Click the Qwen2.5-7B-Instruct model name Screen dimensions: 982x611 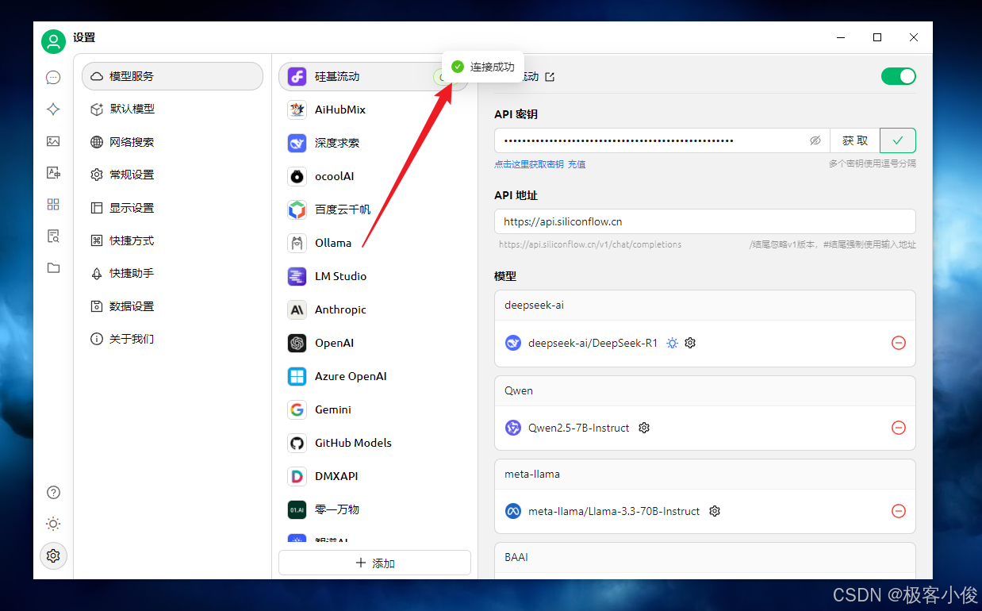coord(579,428)
